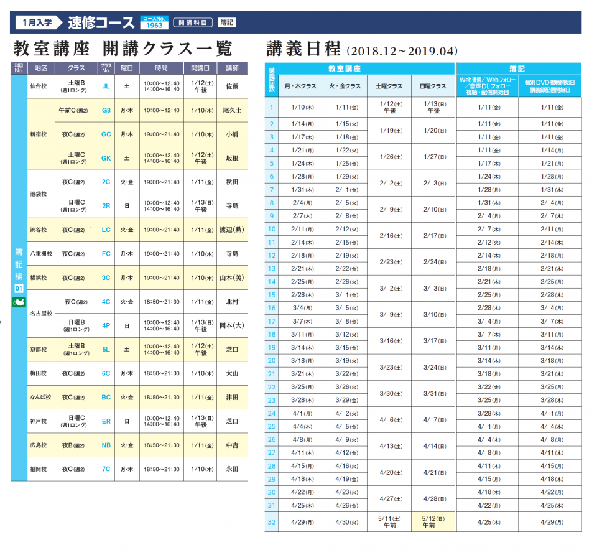
Task: Select class code G3 in 新宿校
Action: 106,110
